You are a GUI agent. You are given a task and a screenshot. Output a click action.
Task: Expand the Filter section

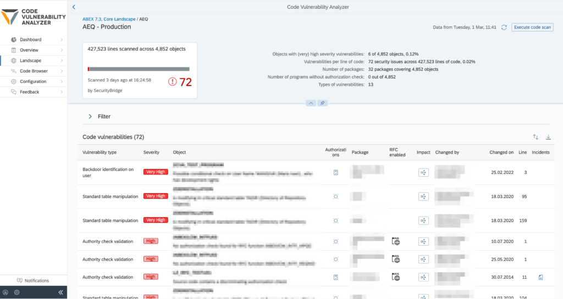(90, 116)
